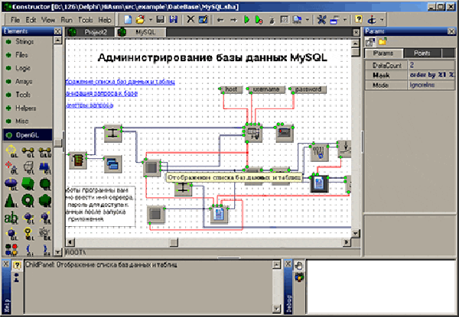Click the Open folder toolbar icon
The height and width of the screenshot is (317, 459).
pyautogui.click(x=141, y=20)
